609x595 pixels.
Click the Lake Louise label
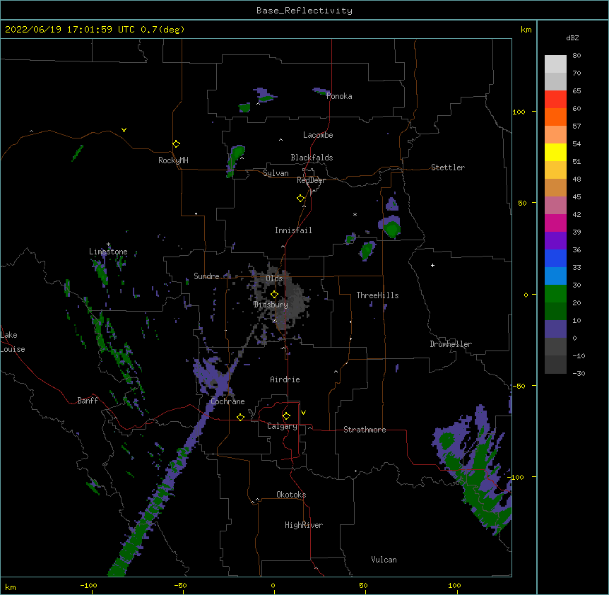coord(13,342)
